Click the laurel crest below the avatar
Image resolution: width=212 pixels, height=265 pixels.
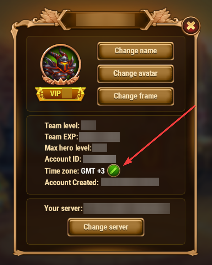(x=61, y=80)
